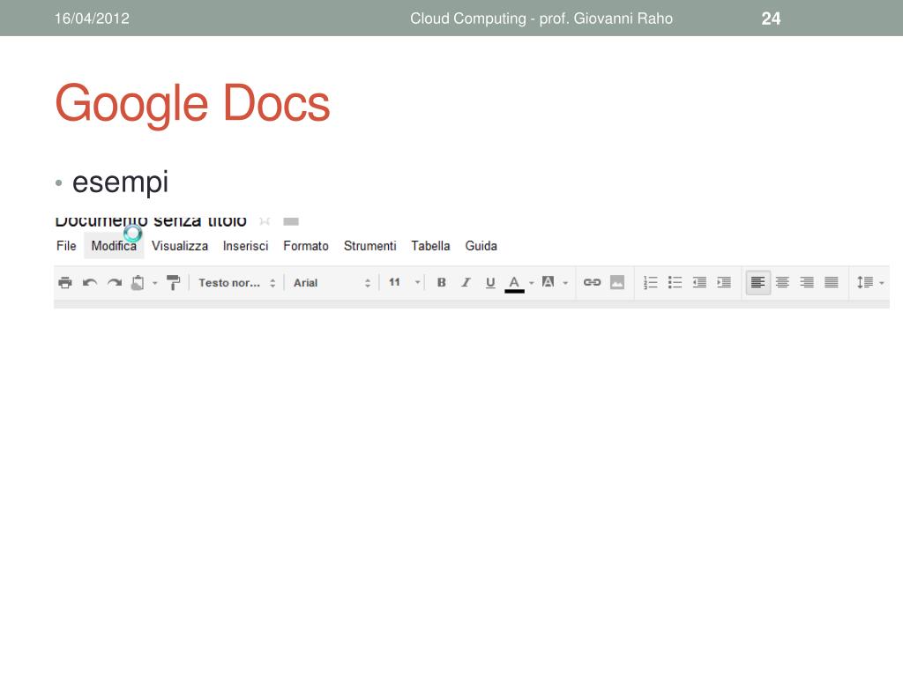Click the text background color icon
The image size is (903, 677).
tap(549, 281)
